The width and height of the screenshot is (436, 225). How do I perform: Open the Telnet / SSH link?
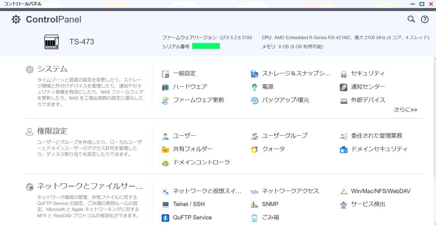tap(189, 204)
